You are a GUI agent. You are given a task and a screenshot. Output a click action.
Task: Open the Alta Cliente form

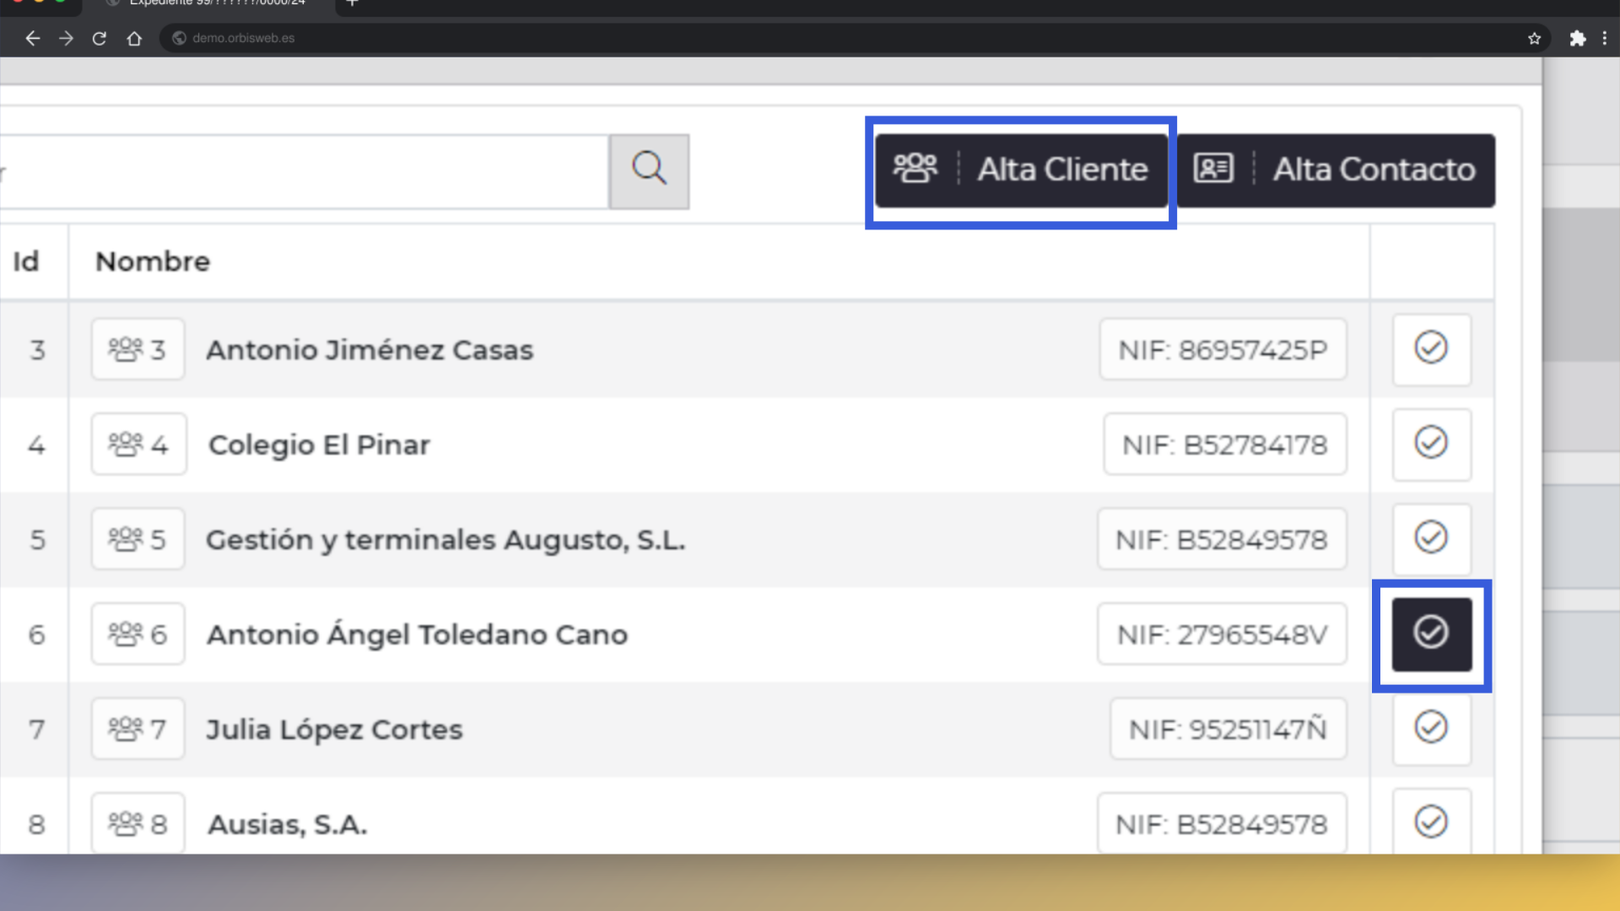tap(1021, 170)
